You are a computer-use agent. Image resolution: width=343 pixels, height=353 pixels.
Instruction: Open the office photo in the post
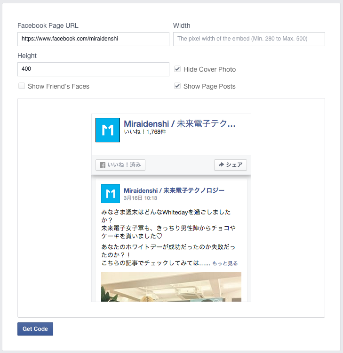pyautogui.click(x=171, y=287)
